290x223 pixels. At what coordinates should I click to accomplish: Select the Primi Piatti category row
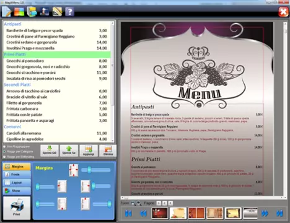57,55
